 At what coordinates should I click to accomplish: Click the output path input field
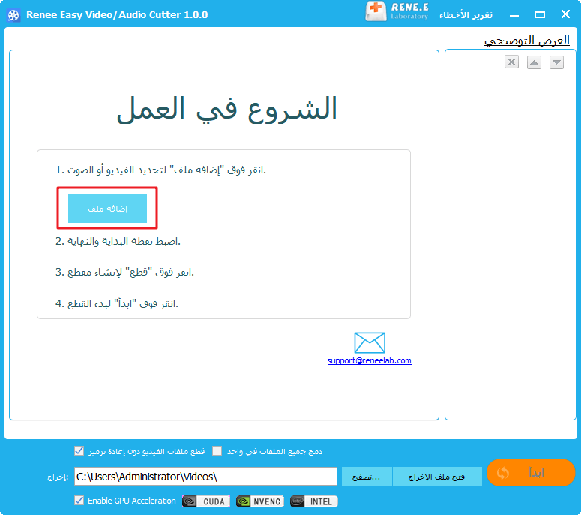point(205,477)
